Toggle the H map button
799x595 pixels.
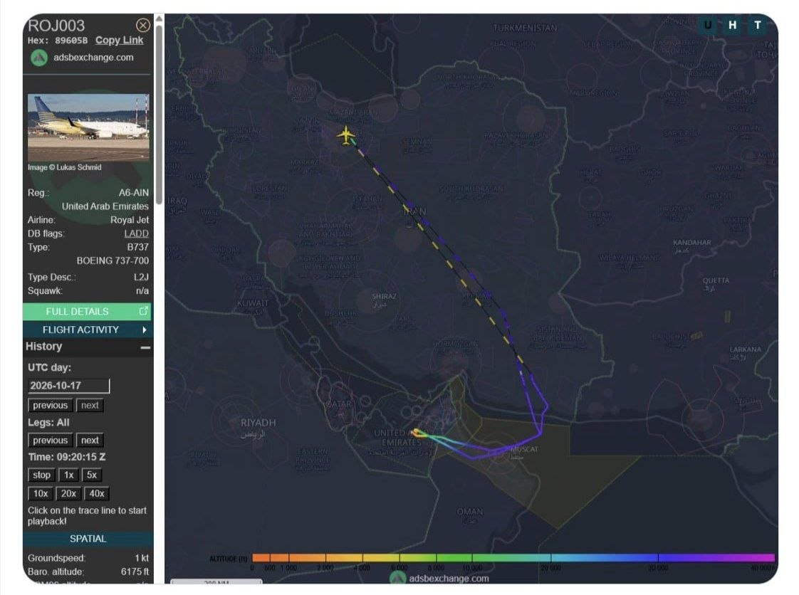(732, 25)
